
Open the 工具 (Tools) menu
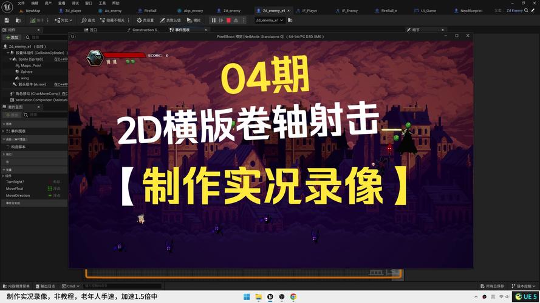pyautogui.click(x=102, y=3)
